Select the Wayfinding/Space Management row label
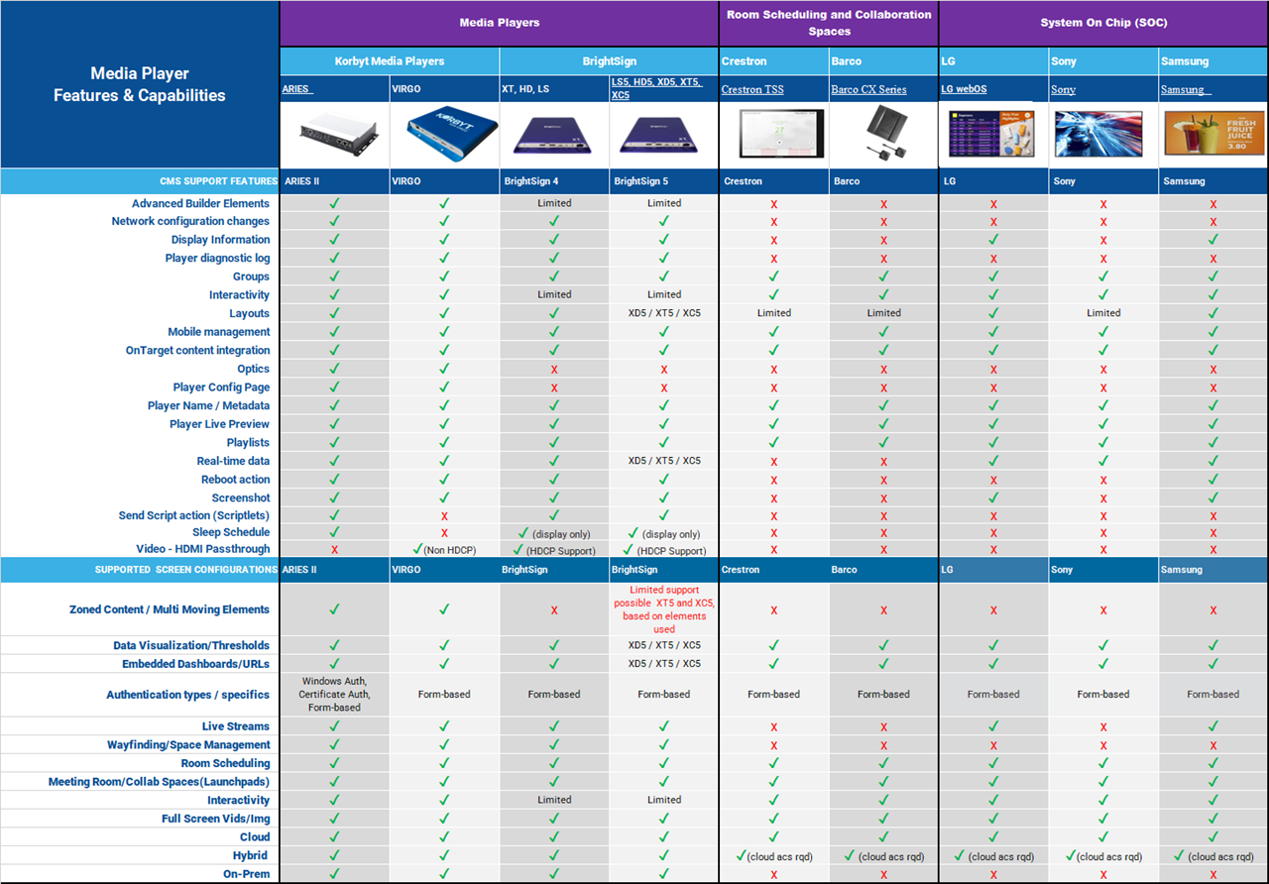Image resolution: width=1269 pixels, height=884 pixels. tap(188, 745)
